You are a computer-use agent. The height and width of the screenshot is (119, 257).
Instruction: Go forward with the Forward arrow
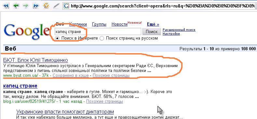25,6
